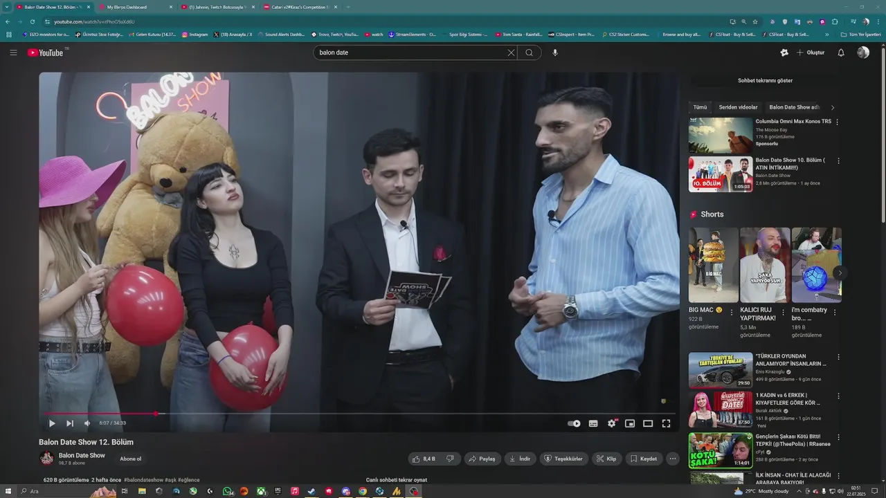Go to YouTube home via the logo
The width and height of the screenshot is (886, 498).
point(46,53)
